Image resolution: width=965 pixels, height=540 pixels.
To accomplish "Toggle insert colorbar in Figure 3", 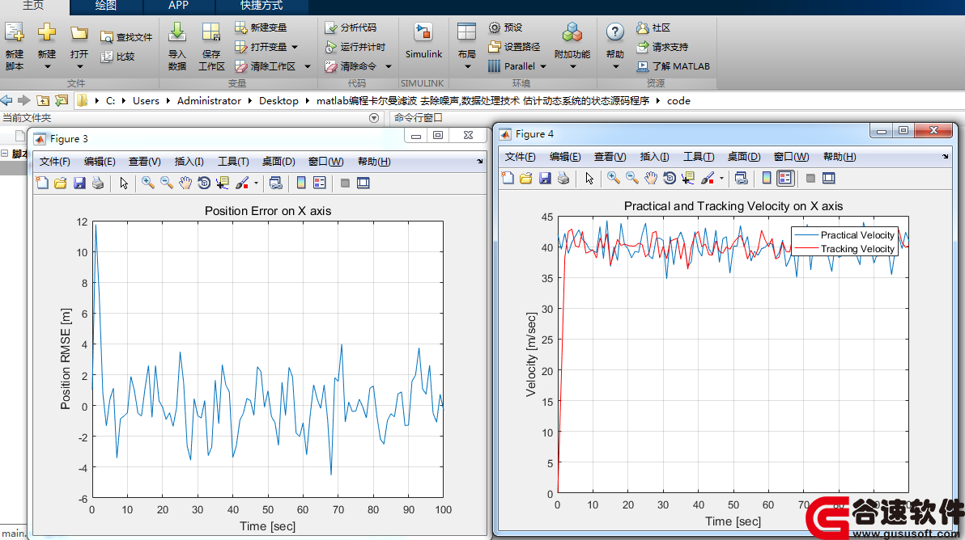I will tap(301, 183).
